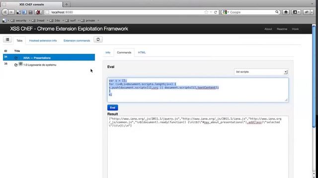Click the Eval heading

tap(111, 67)
